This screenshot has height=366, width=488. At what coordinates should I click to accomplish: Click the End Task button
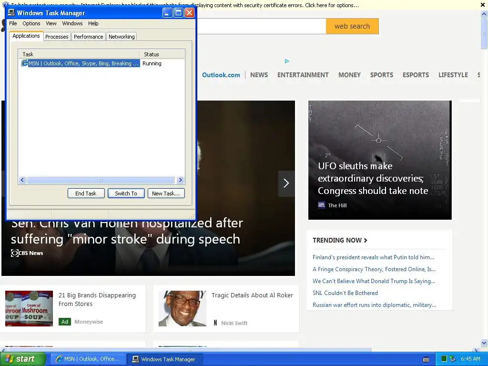pyautogui.click(x=86, y=193)
